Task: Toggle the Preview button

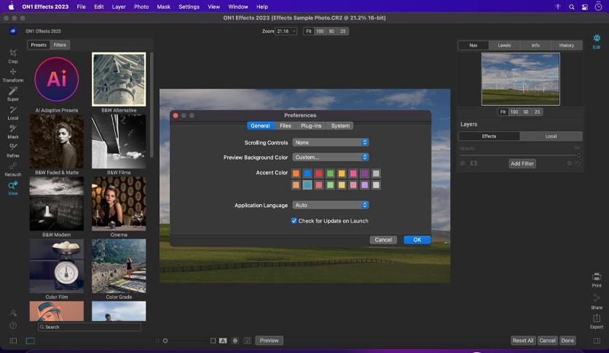Action: click(x=269, y=341)
